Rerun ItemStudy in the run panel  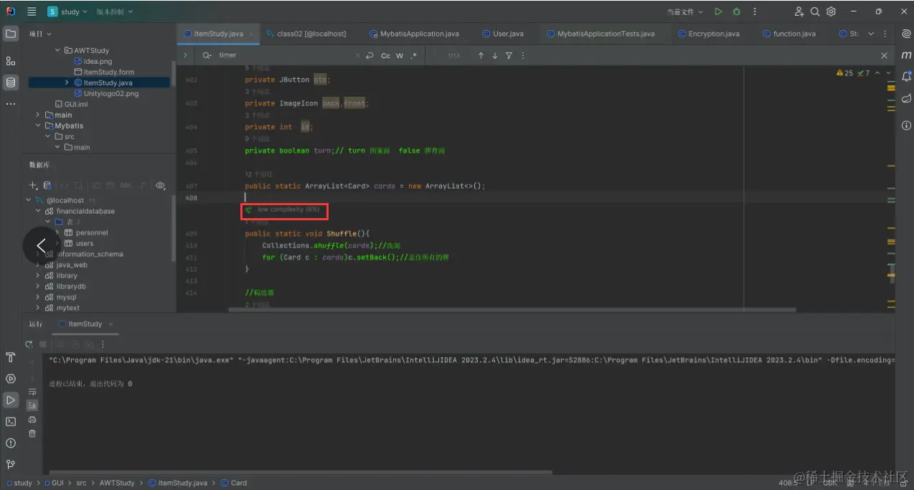(x=29, y=344)
